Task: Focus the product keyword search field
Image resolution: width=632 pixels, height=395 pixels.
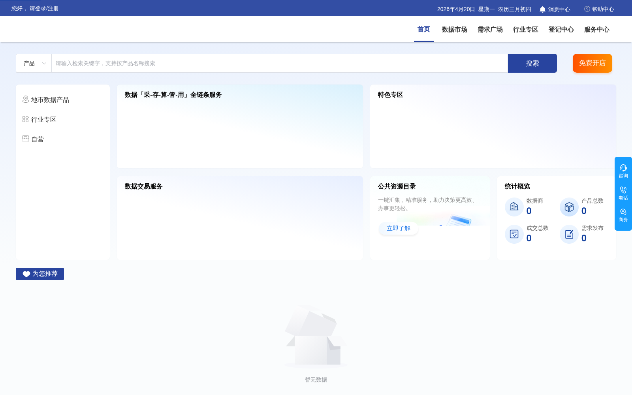Action: [x=280, y=63]
